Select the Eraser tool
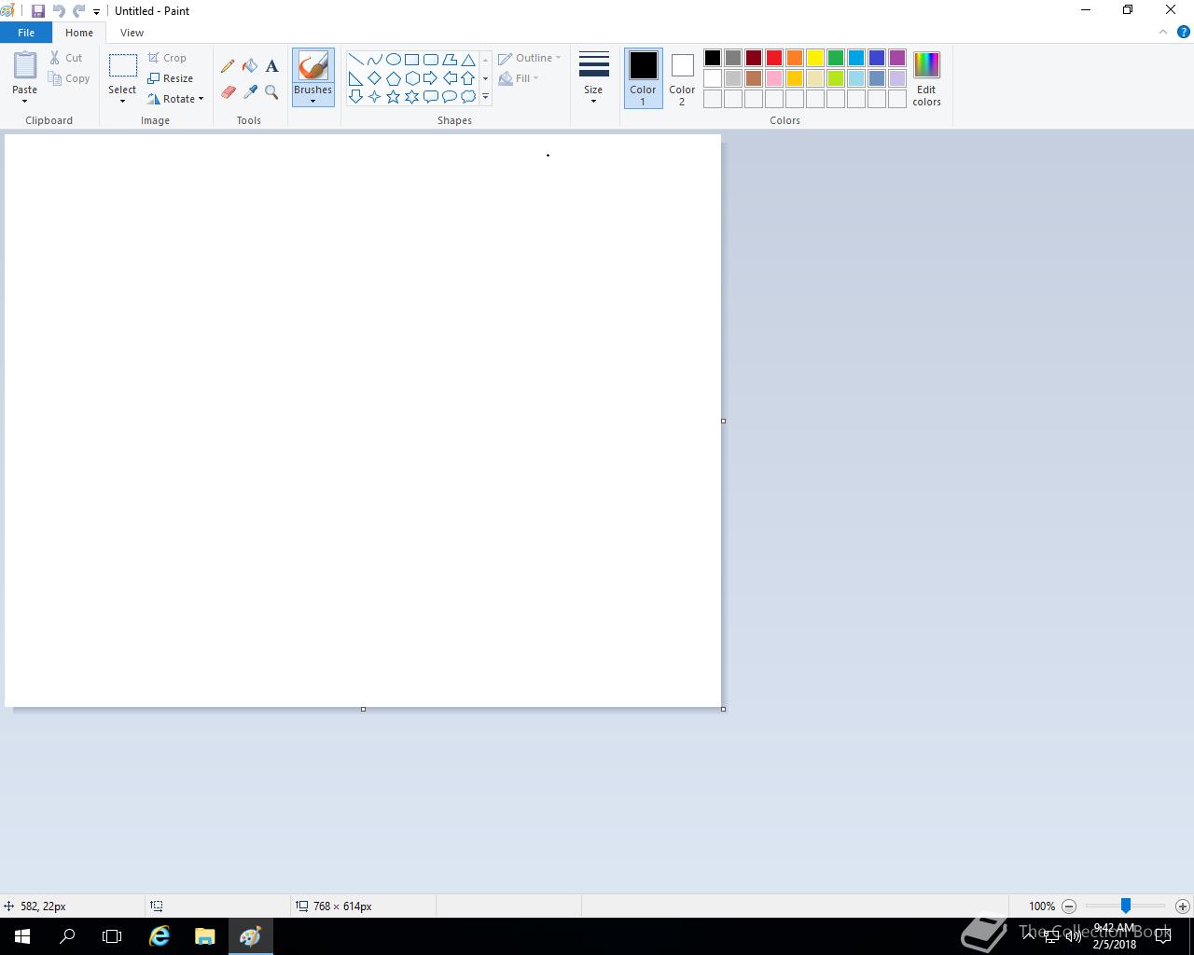The width and height of the screenshot is (1194, 955). coord(228,92)
